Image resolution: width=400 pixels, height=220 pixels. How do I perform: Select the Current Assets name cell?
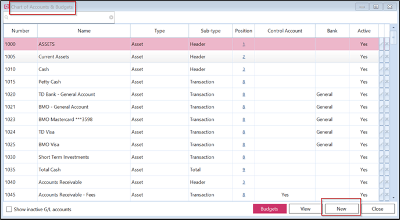coord(84,56)
